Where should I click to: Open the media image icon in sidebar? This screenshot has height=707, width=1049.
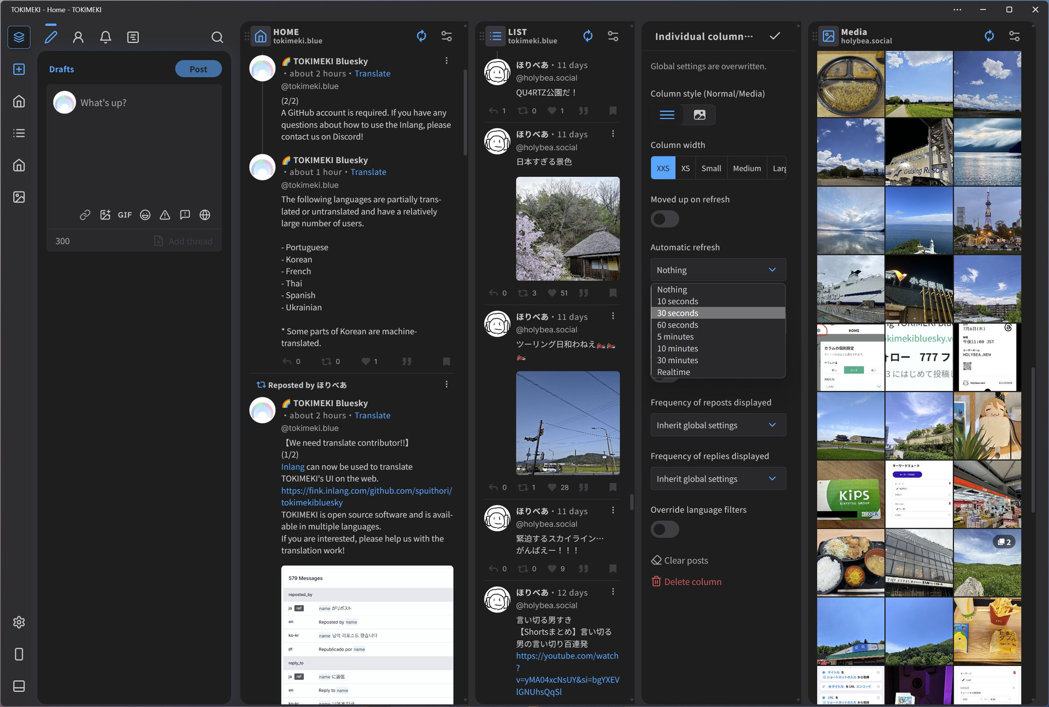pos(19,197)
